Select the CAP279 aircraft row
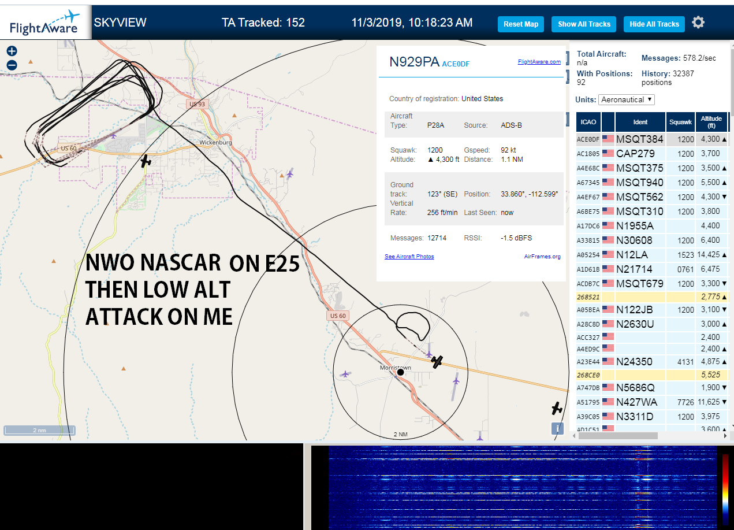734x530 pixels. pyautogui.click(x=653, y=154)
